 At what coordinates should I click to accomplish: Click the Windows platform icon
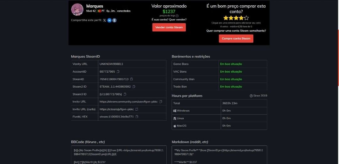pos(175,111)
